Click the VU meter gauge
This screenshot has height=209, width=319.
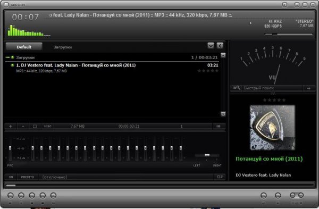[x=273, y=64]
